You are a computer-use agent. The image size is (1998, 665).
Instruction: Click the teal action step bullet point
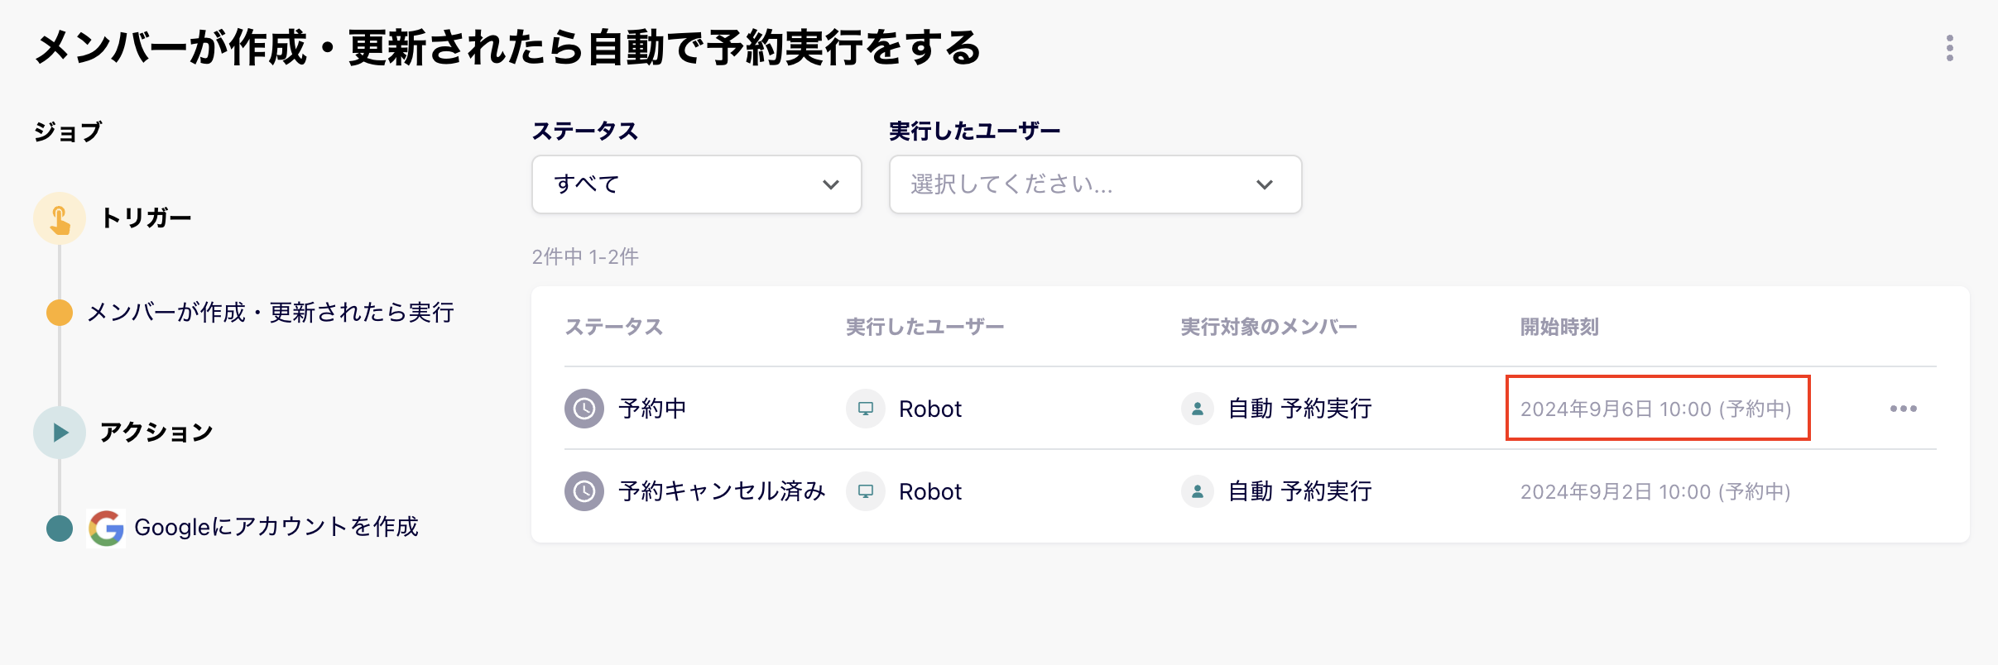click(x=59, y=527)
